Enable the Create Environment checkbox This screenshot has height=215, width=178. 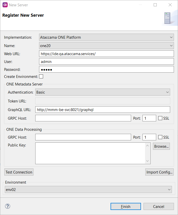tap(41, 76)
